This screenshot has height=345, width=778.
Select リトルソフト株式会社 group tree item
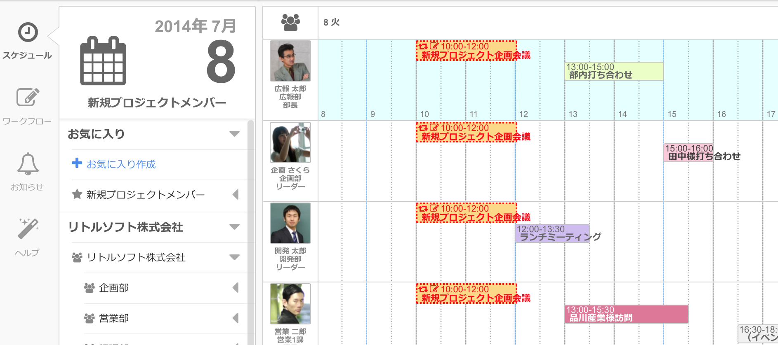coord(136,257)
